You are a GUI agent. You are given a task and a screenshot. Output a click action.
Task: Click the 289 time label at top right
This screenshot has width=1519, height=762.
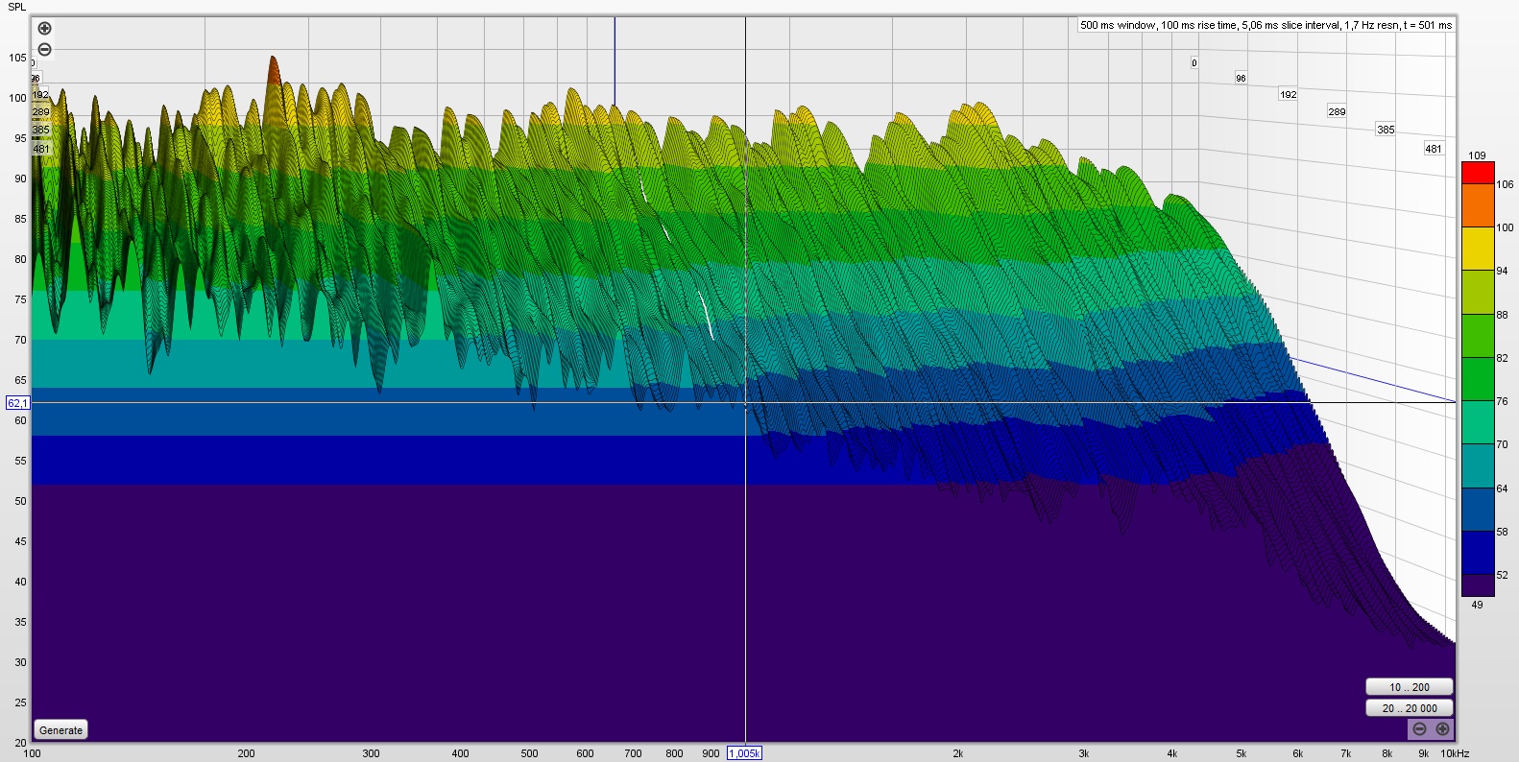click(x=1337, y=111)
